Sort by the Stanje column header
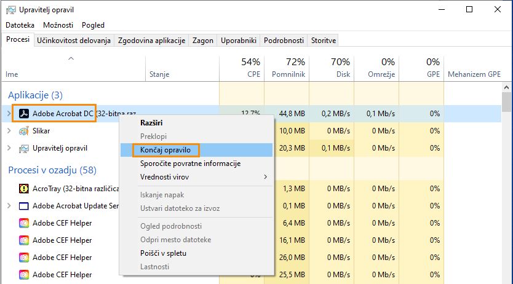The height and width of the screenshot is (284, 513). [182, 69]
